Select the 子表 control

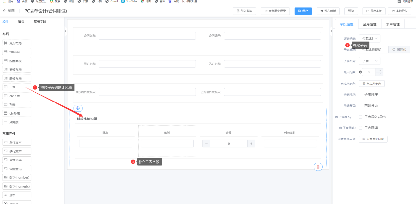click(x=17, y=87)
